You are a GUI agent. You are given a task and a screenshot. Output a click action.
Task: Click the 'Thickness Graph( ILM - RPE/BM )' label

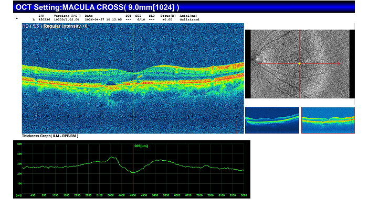coord(50,136)
